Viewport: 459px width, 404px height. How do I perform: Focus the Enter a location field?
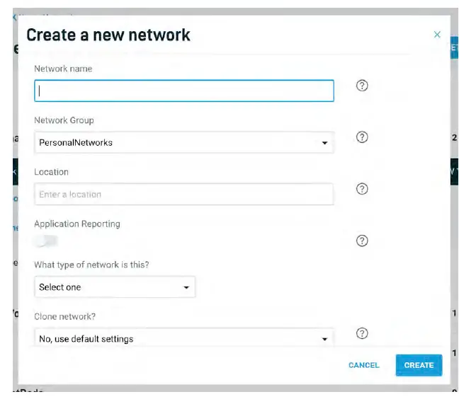[x=184, y=195]
